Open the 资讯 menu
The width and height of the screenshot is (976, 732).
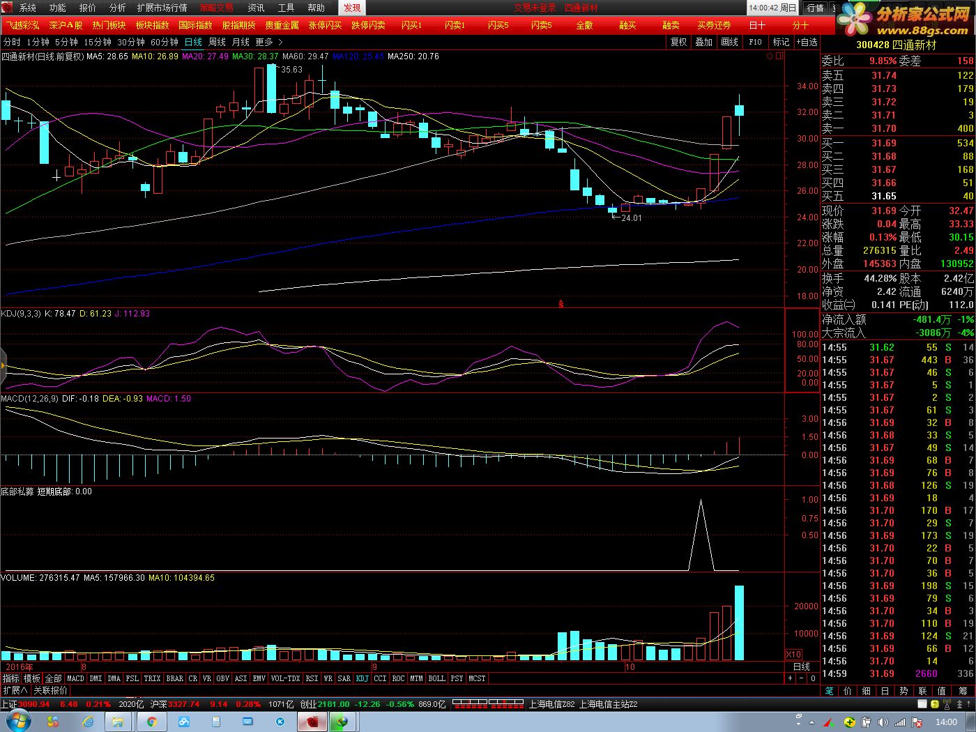pyautogui.click(x=256, y=8)
